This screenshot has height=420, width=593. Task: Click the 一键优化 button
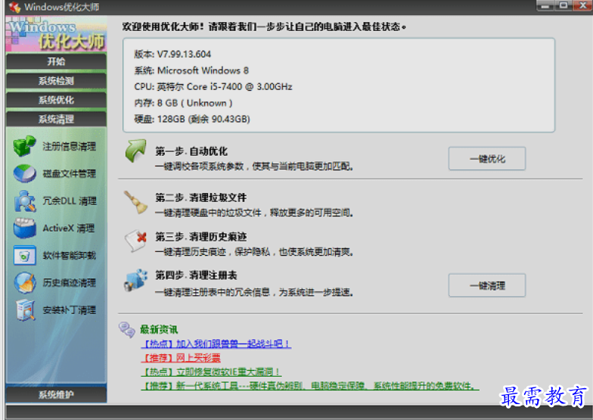pyautogui.click(x=487, y=159)
